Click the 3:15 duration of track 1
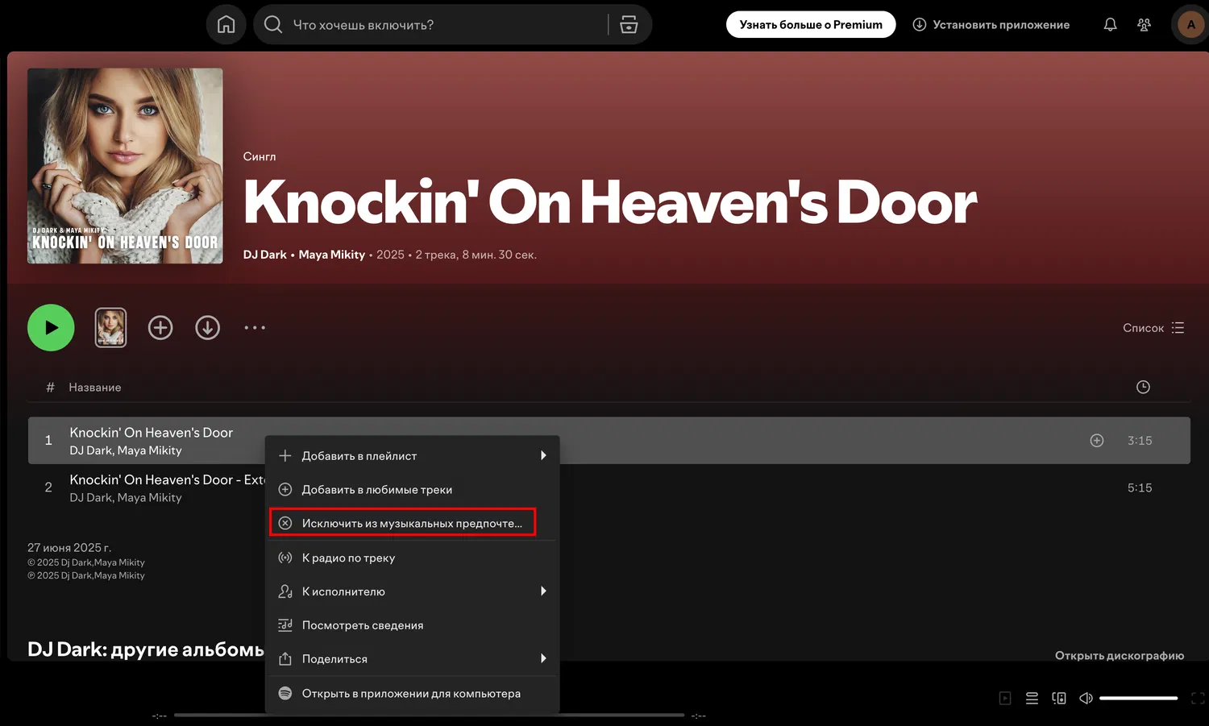This screenshot has height=726, width=1209. tap(1140, 441)
